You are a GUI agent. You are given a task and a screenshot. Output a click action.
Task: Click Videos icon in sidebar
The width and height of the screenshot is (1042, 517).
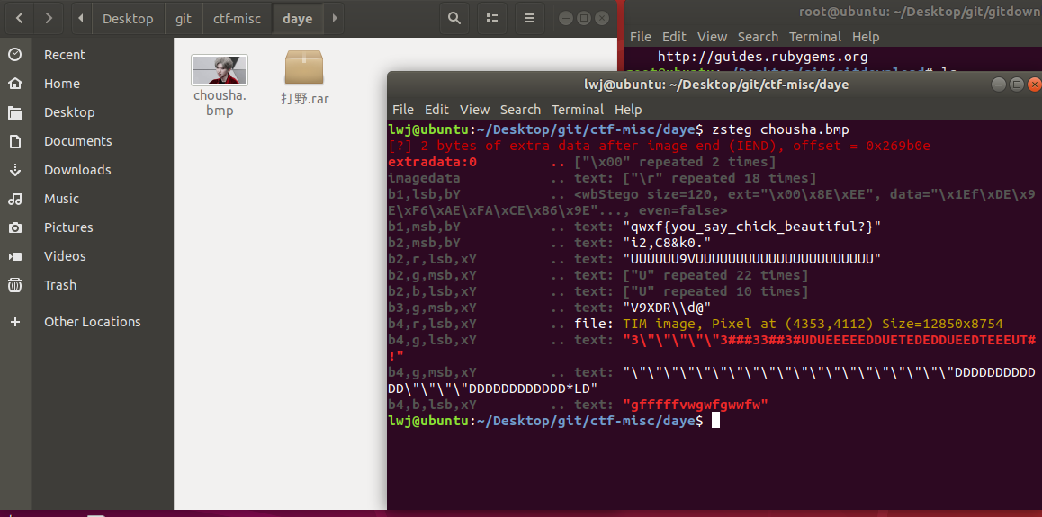pyautogui.click(x=14, y=256)
